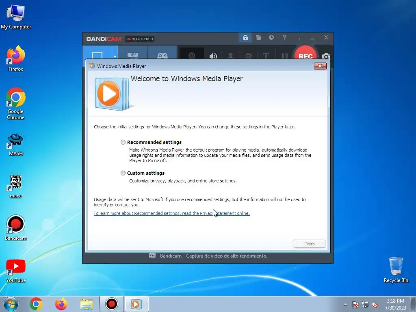The image size is (416, 312).
Task: Click Firefox icon in the taskbar
Action: click(x=61, y=304)
